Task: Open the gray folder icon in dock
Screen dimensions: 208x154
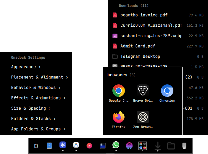Action: (x=171, y=146)
